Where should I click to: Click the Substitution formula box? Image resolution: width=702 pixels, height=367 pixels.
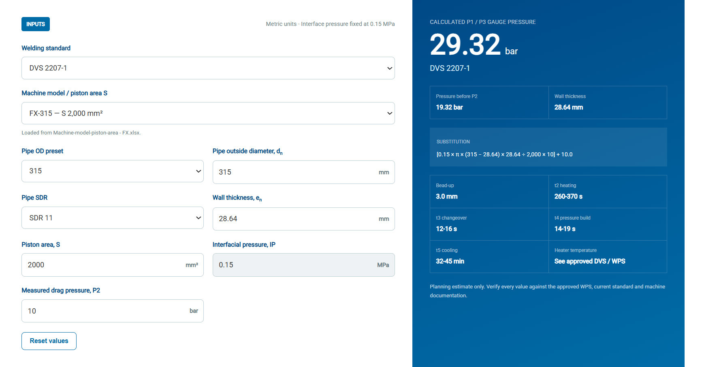point(548,147)
